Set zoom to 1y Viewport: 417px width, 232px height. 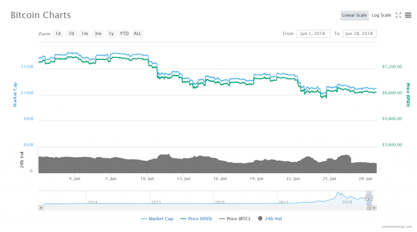coord(111,33)
